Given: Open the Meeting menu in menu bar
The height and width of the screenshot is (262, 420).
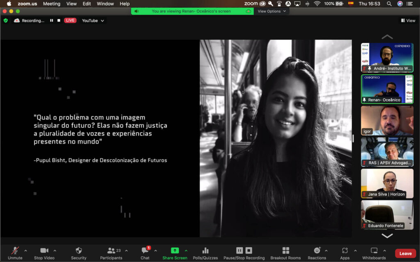Looking at the screenshot, I should pyautogui.click(x=52, y=4).
